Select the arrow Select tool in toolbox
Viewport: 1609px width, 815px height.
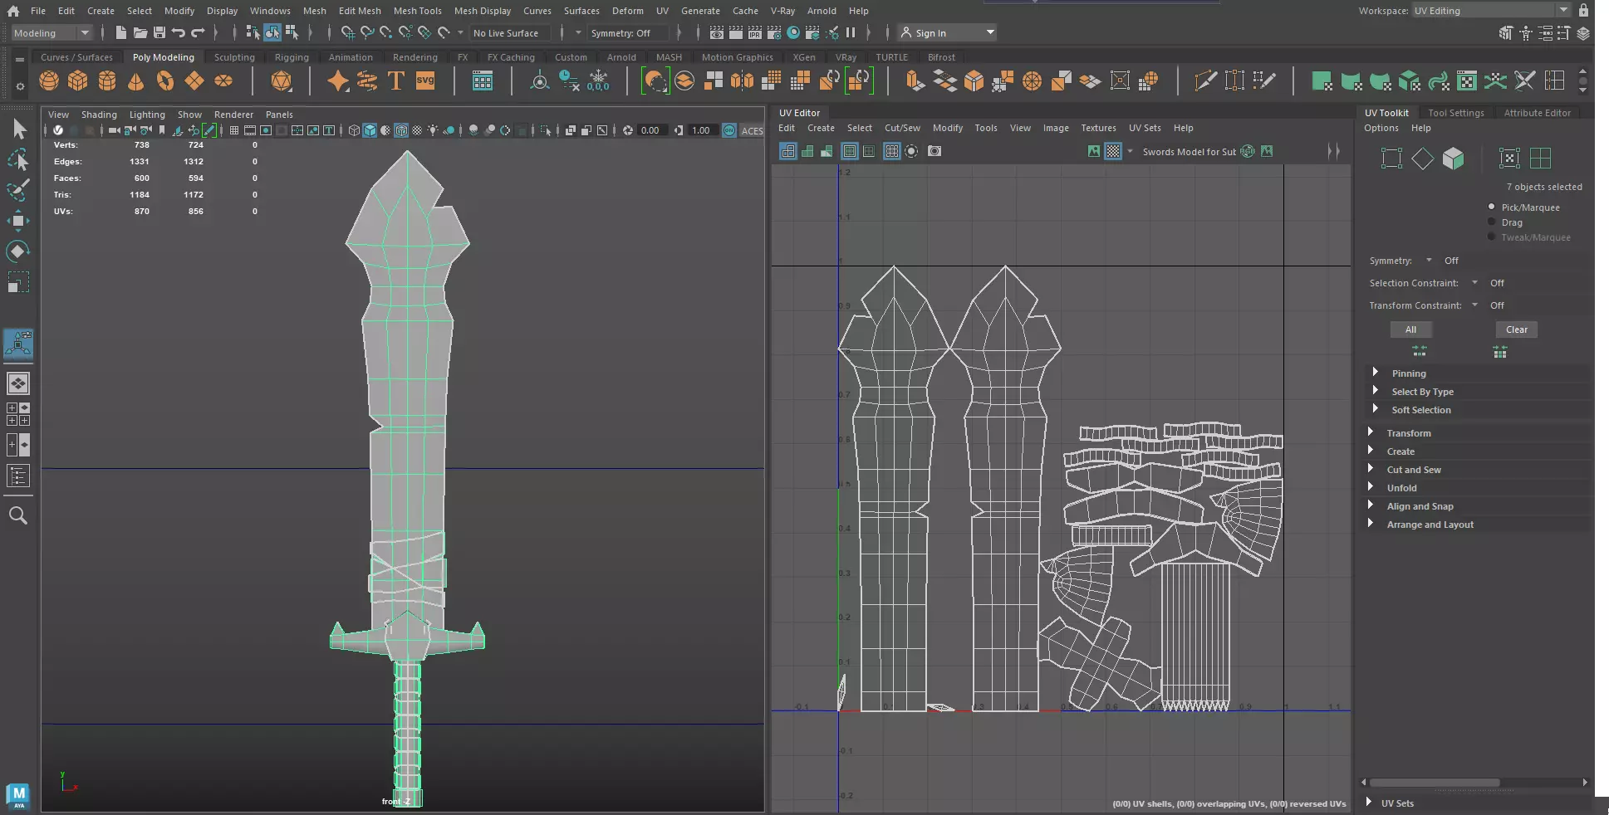click(18, 129)
